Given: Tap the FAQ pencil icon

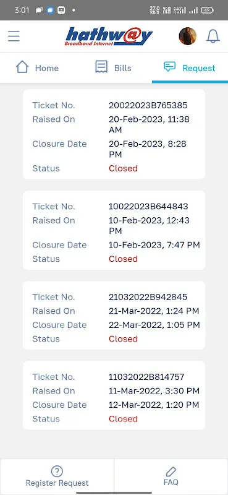Looking at the screenshot, I should tap(171, 471).
